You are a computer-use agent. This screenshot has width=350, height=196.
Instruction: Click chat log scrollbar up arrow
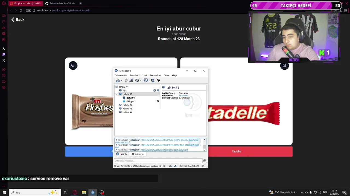click(205, 140)
